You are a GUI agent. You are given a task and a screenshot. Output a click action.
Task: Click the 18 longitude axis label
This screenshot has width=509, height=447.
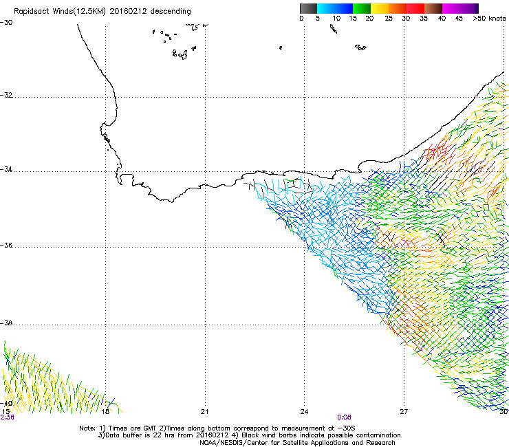[x=105, y=412]
